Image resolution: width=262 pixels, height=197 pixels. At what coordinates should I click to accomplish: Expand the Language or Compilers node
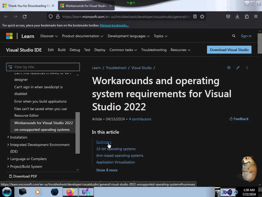click(8, 159)
